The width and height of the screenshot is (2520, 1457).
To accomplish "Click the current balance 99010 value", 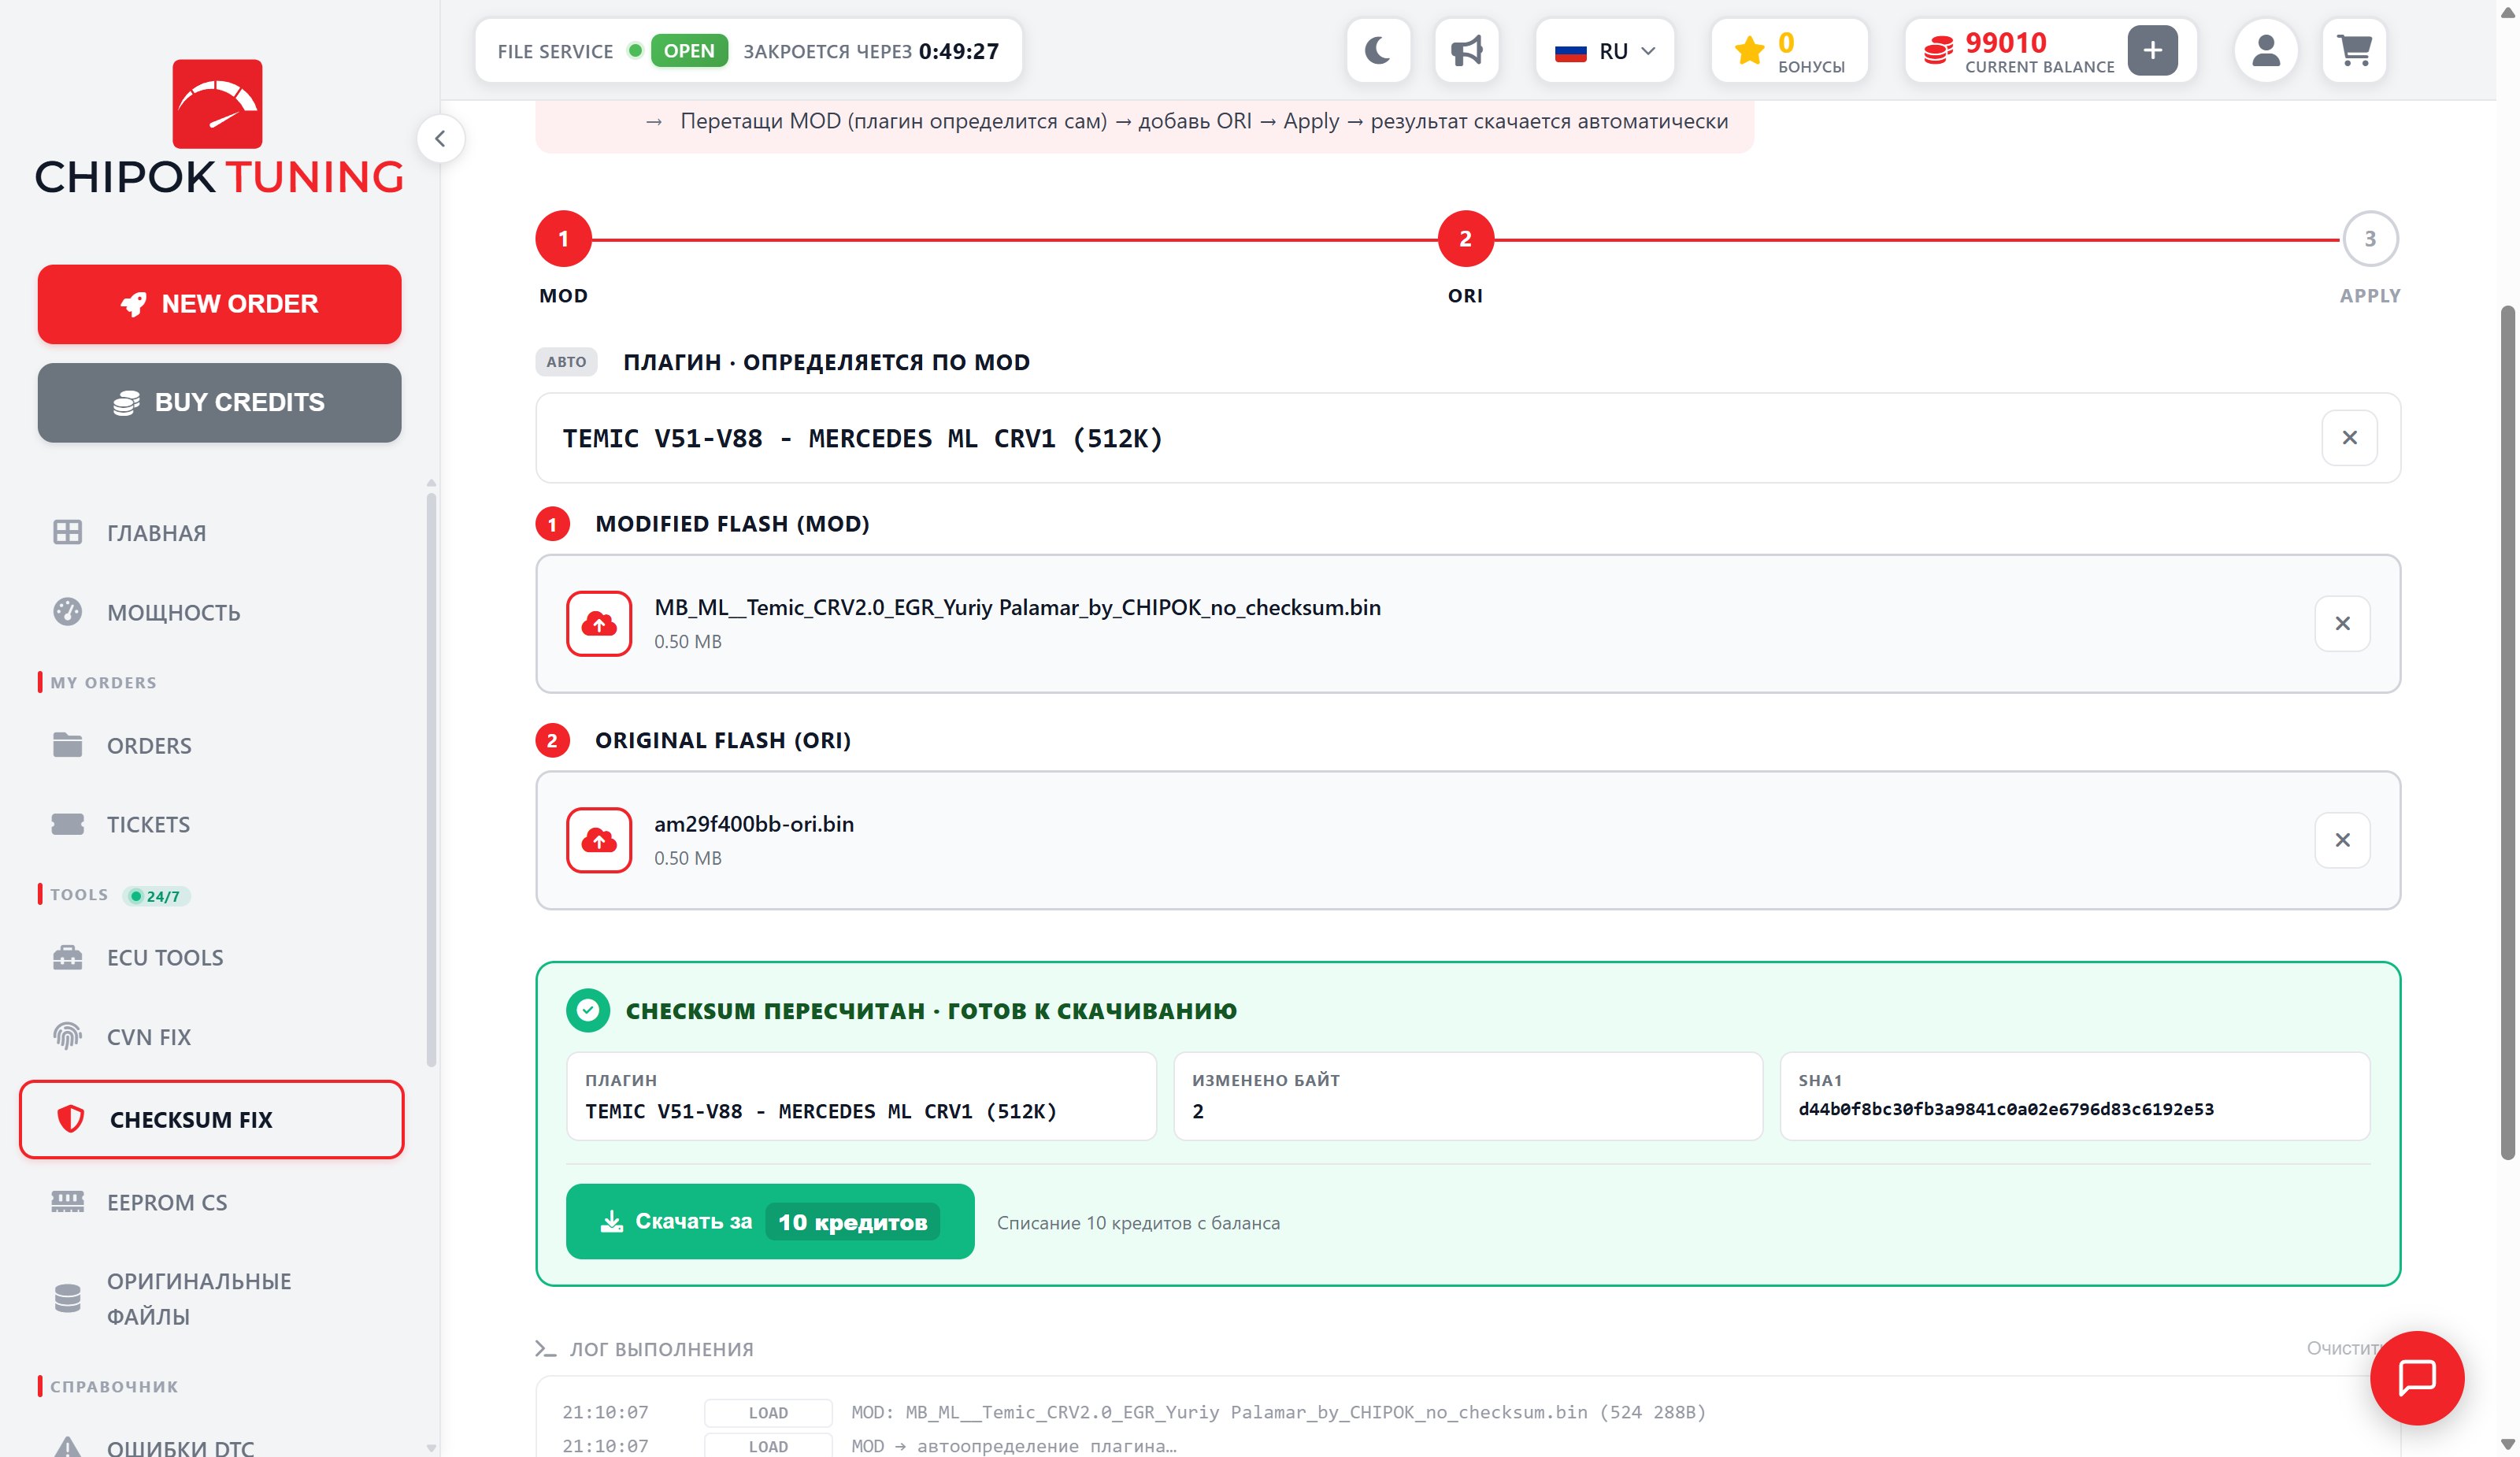I will (x=2005, y=42).
